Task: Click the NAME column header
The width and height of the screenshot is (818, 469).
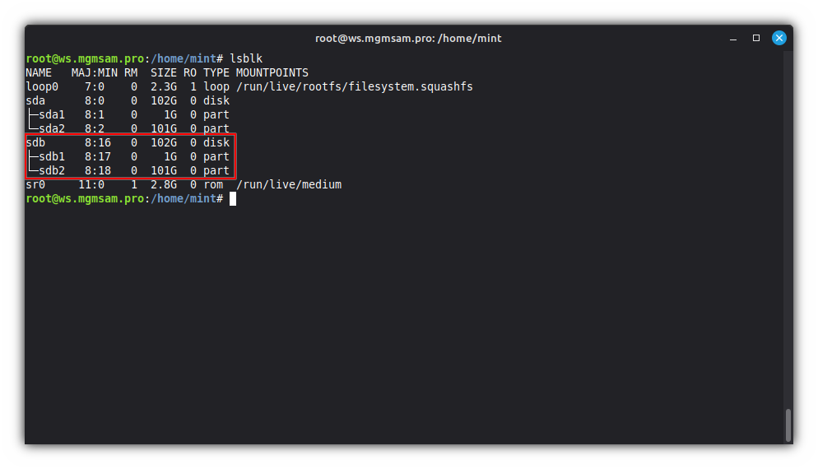Action: [39, 72]
